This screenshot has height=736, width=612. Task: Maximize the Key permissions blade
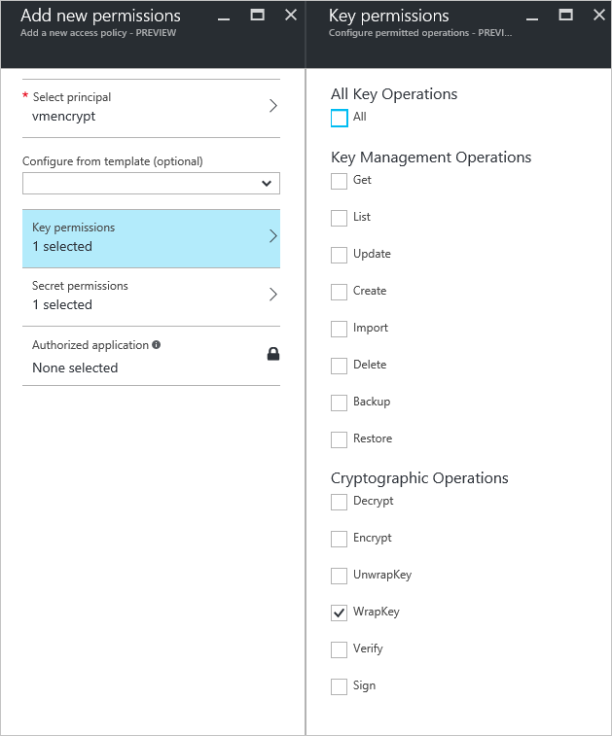[566, 15]
